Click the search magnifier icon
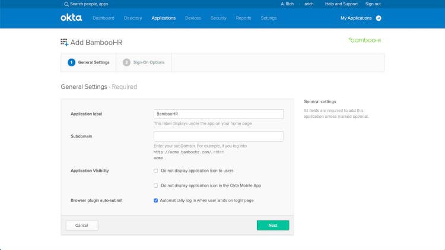The width and height of the screenshot is (445, 250). (x=66, y=4)
